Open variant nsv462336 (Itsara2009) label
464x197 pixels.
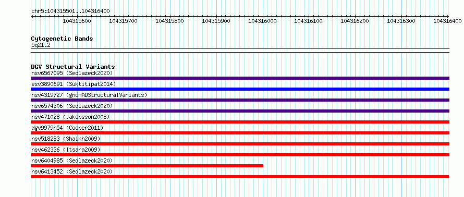[x=66, y=150]
